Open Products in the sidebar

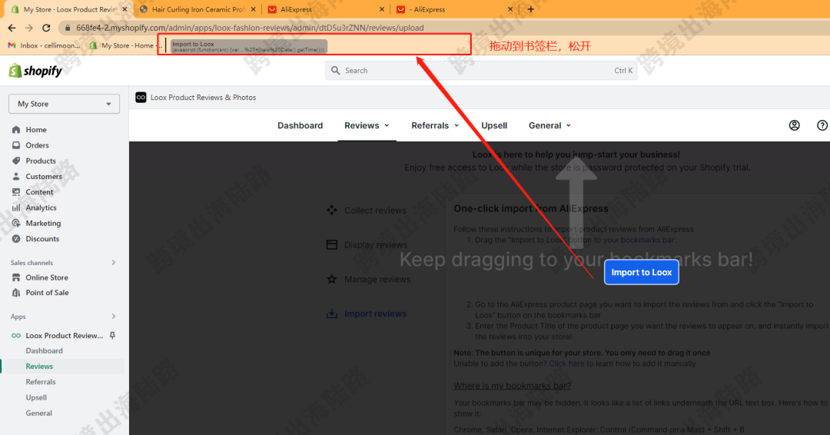(41, 161)
